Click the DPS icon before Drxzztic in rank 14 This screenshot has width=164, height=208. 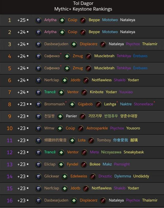(93, 176)
